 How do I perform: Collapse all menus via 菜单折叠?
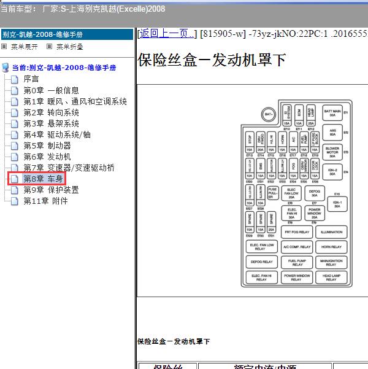pos(69,47)
